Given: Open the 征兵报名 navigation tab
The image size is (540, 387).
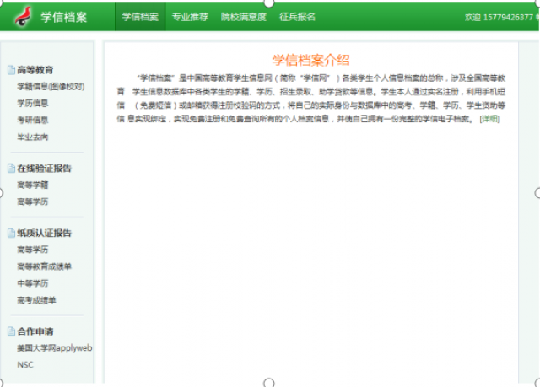Looking at the screenshot, I should pyautogui.click(x=298, y=17).
